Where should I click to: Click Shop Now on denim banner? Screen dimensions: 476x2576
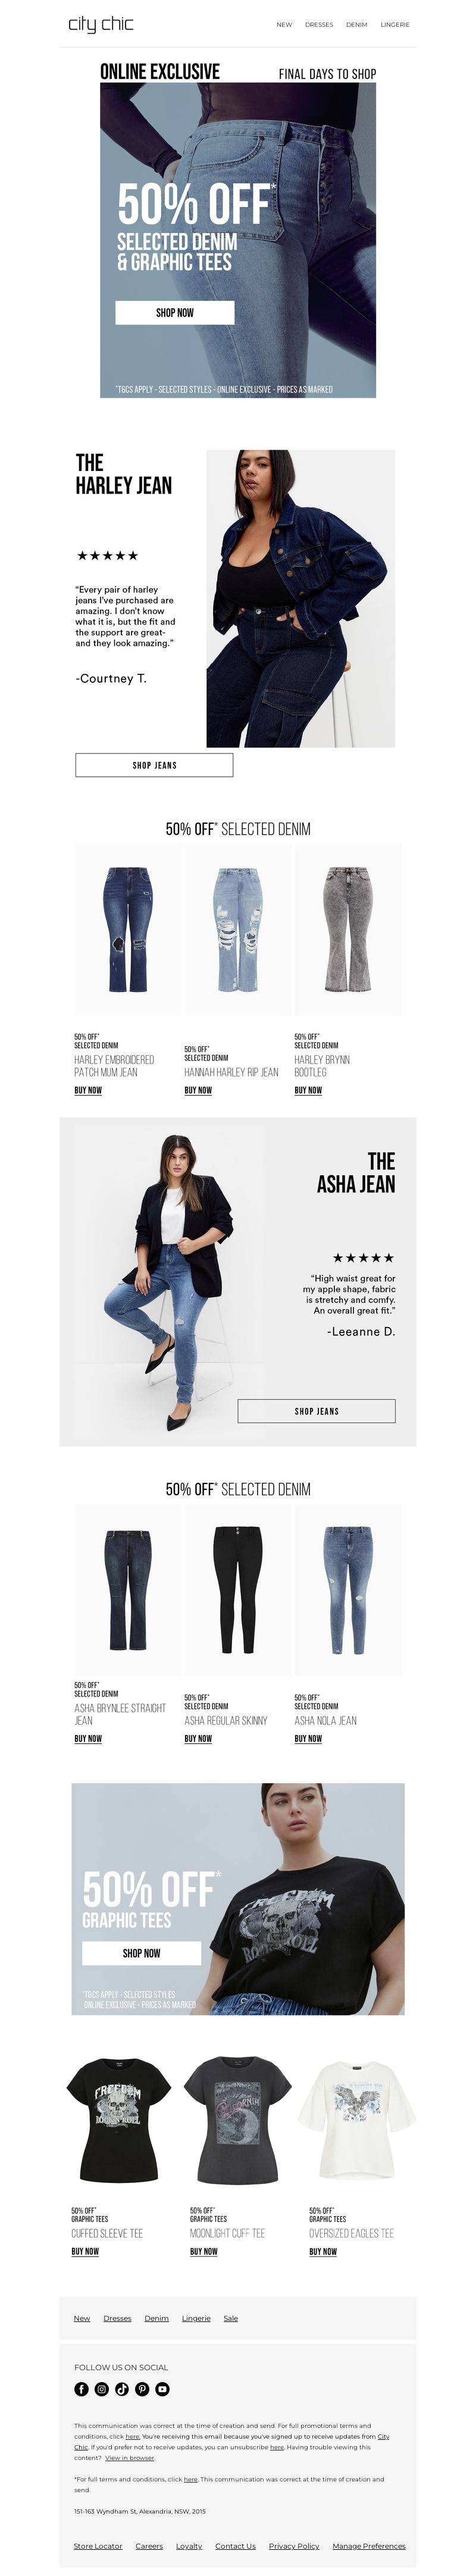(175, 312)
